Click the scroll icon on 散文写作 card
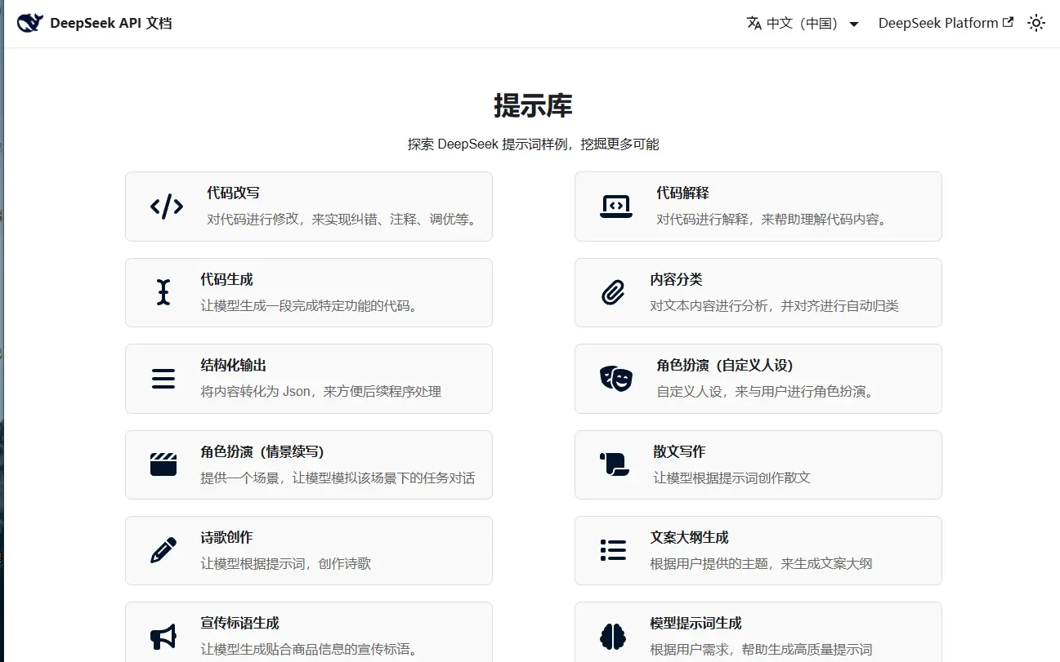The image size is (1060, 662). click(614, 464)
